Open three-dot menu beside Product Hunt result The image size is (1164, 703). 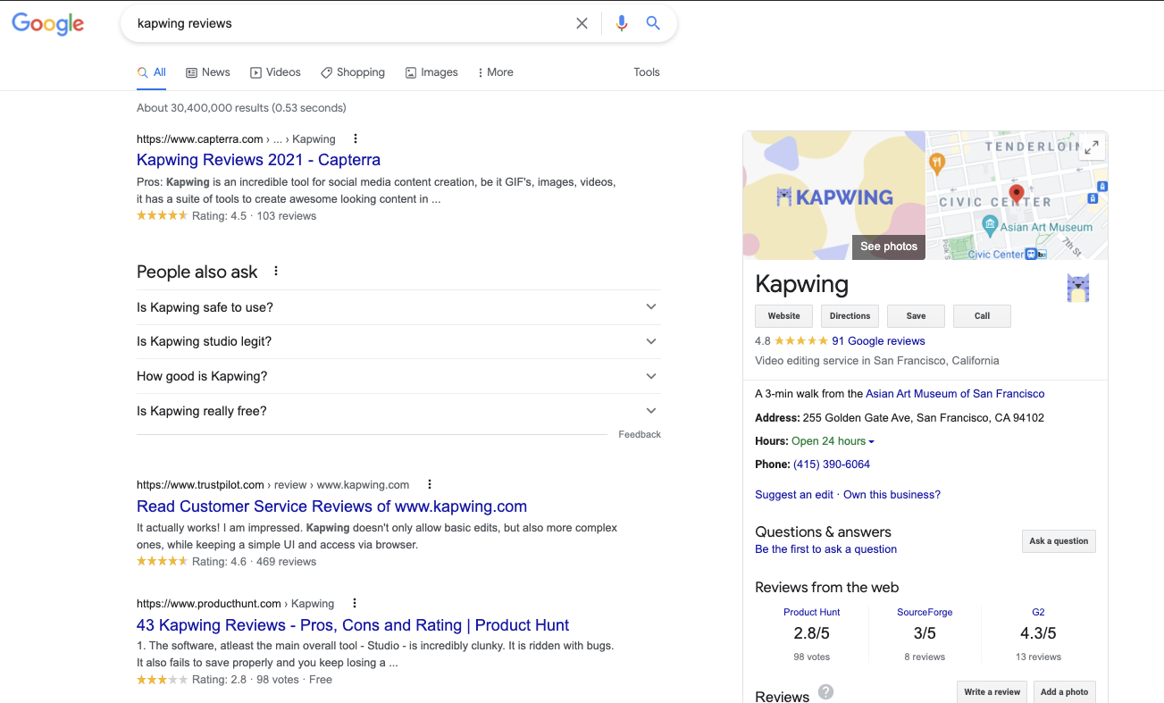354,603
